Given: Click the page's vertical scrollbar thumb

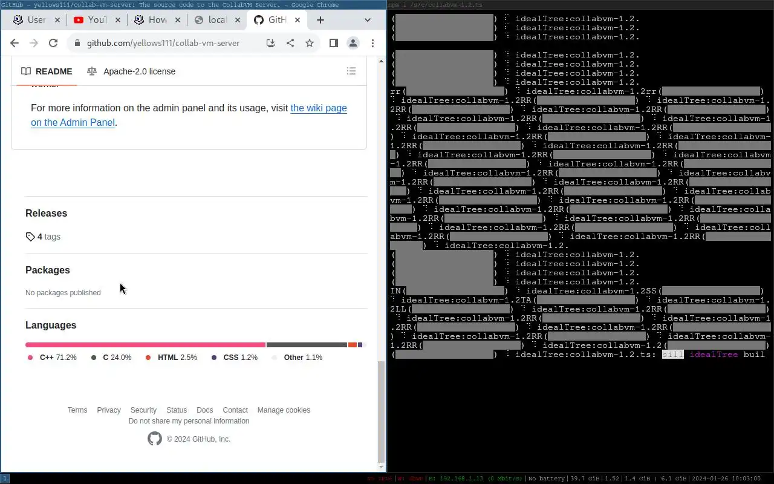Looking at the screenshot, I should 381,411.
